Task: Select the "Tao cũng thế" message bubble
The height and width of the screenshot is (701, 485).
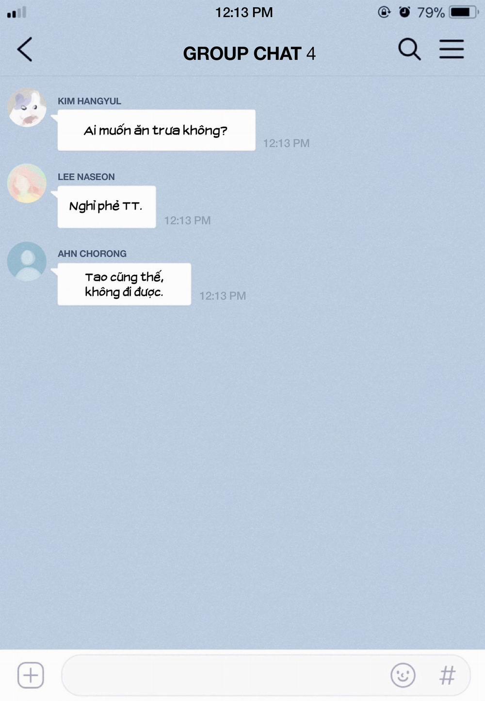Action: [x=124, y=284]
